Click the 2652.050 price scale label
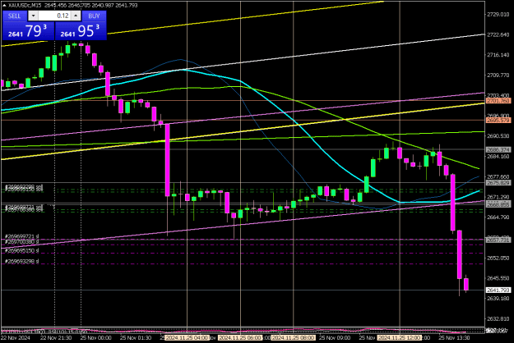514x343 pixels. click(498, 258)
